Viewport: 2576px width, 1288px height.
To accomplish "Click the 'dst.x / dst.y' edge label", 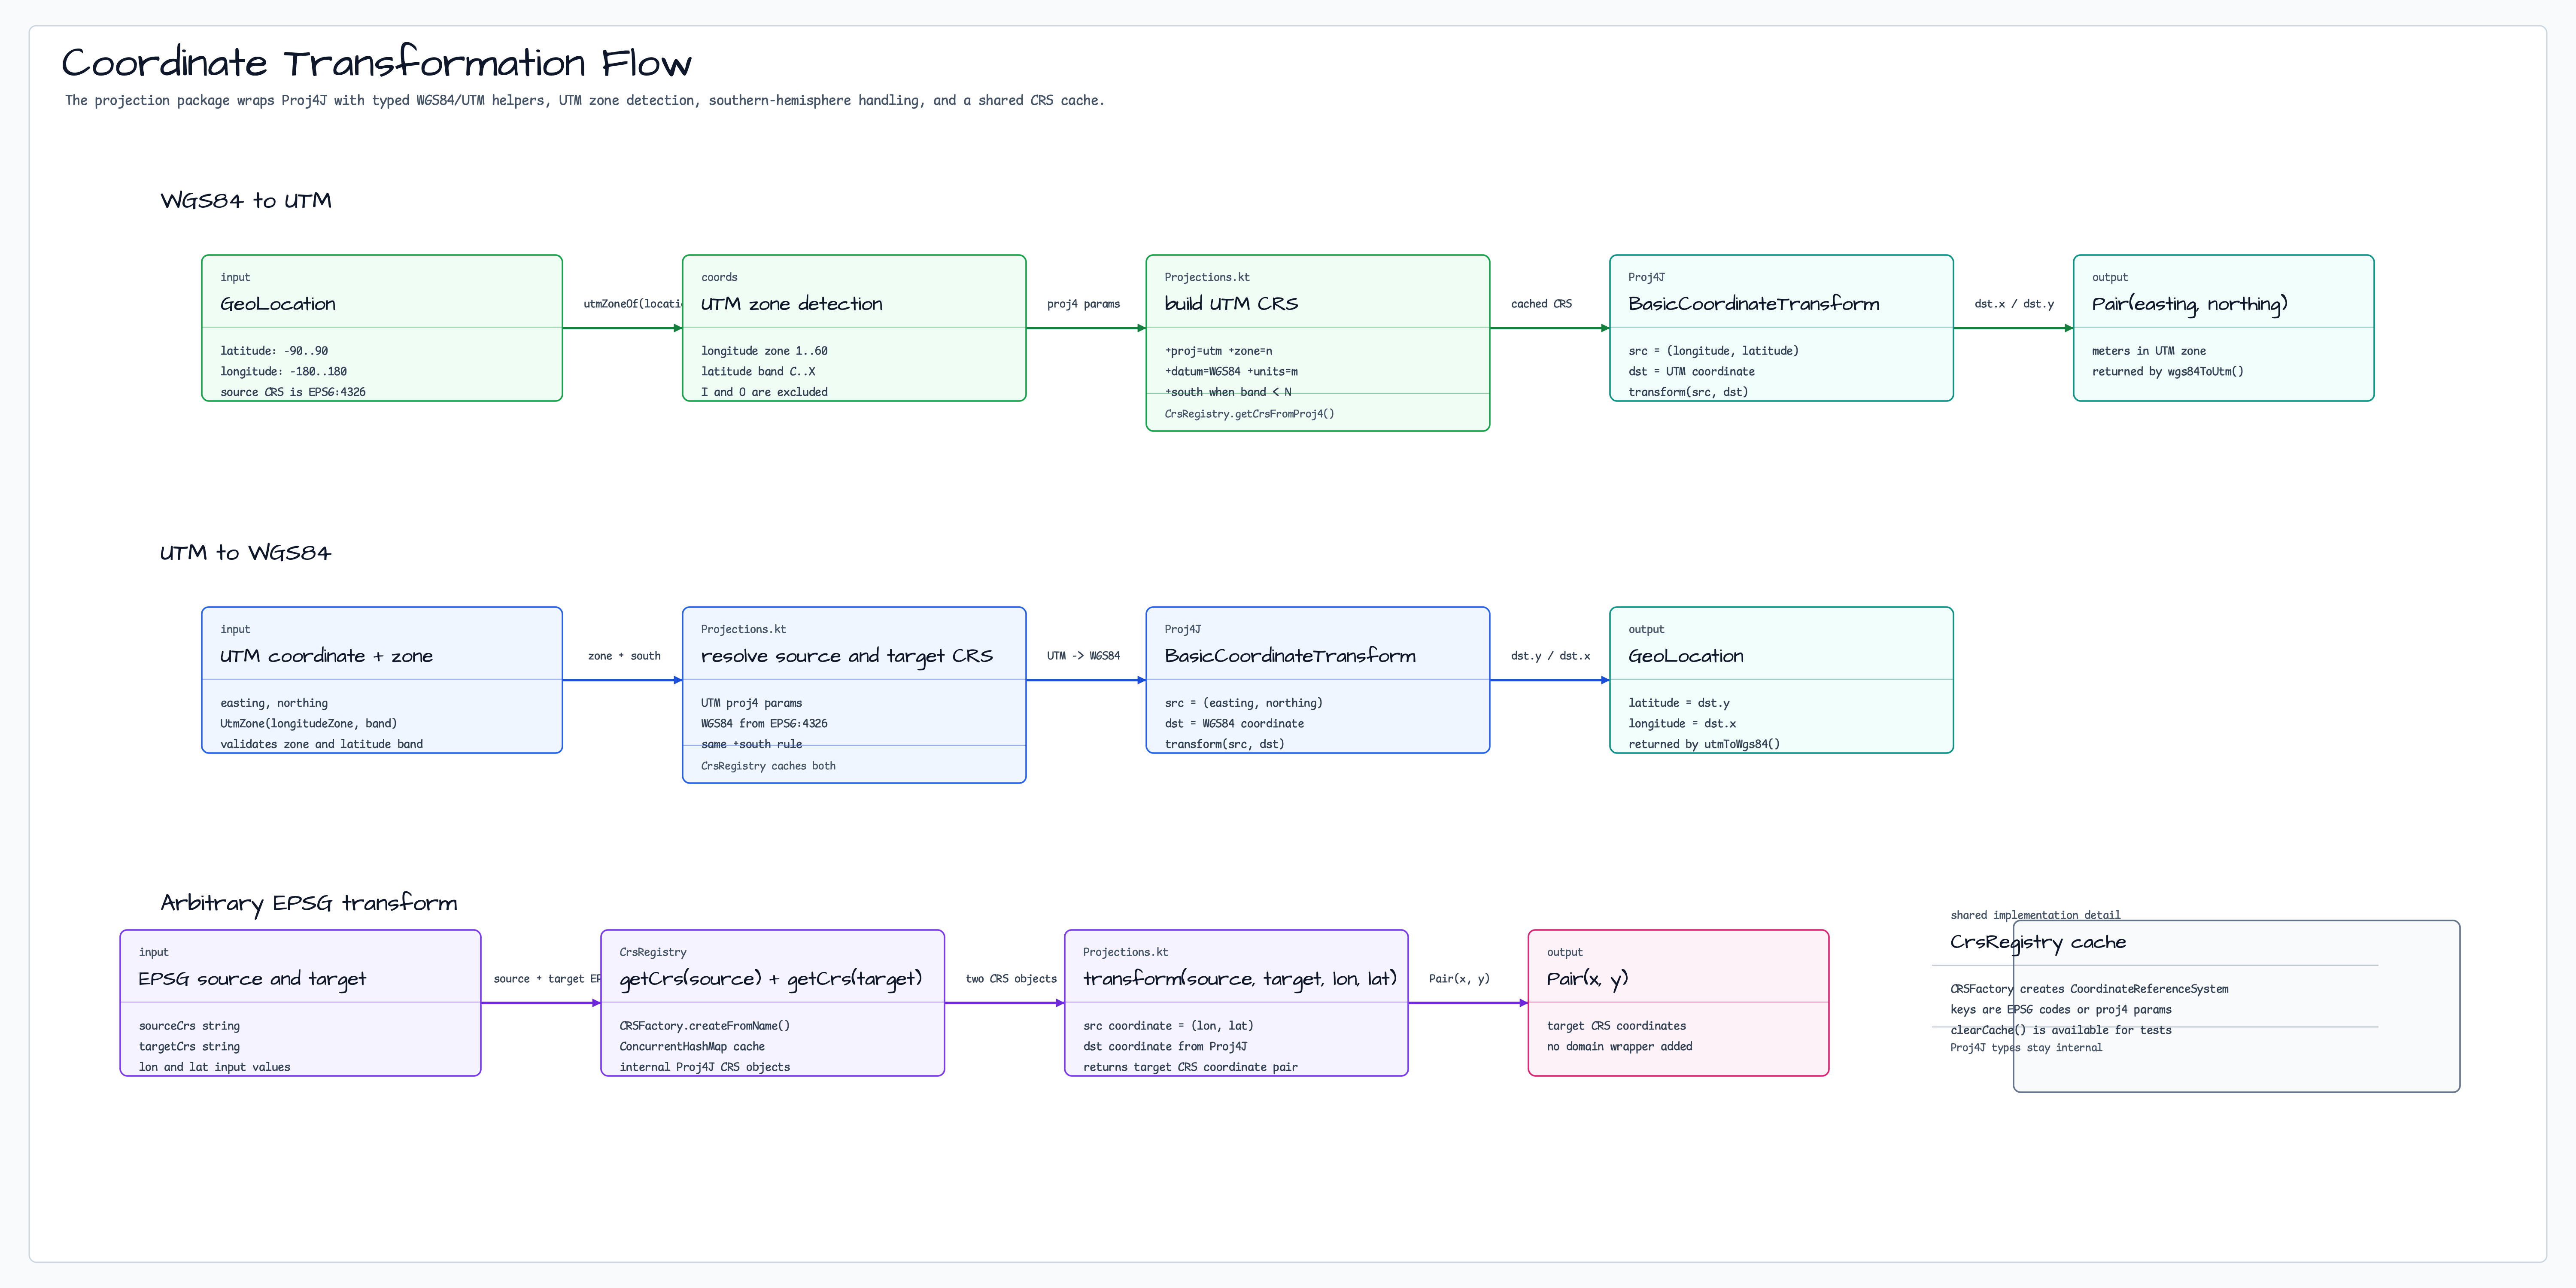I will [x=2014, y=304].
